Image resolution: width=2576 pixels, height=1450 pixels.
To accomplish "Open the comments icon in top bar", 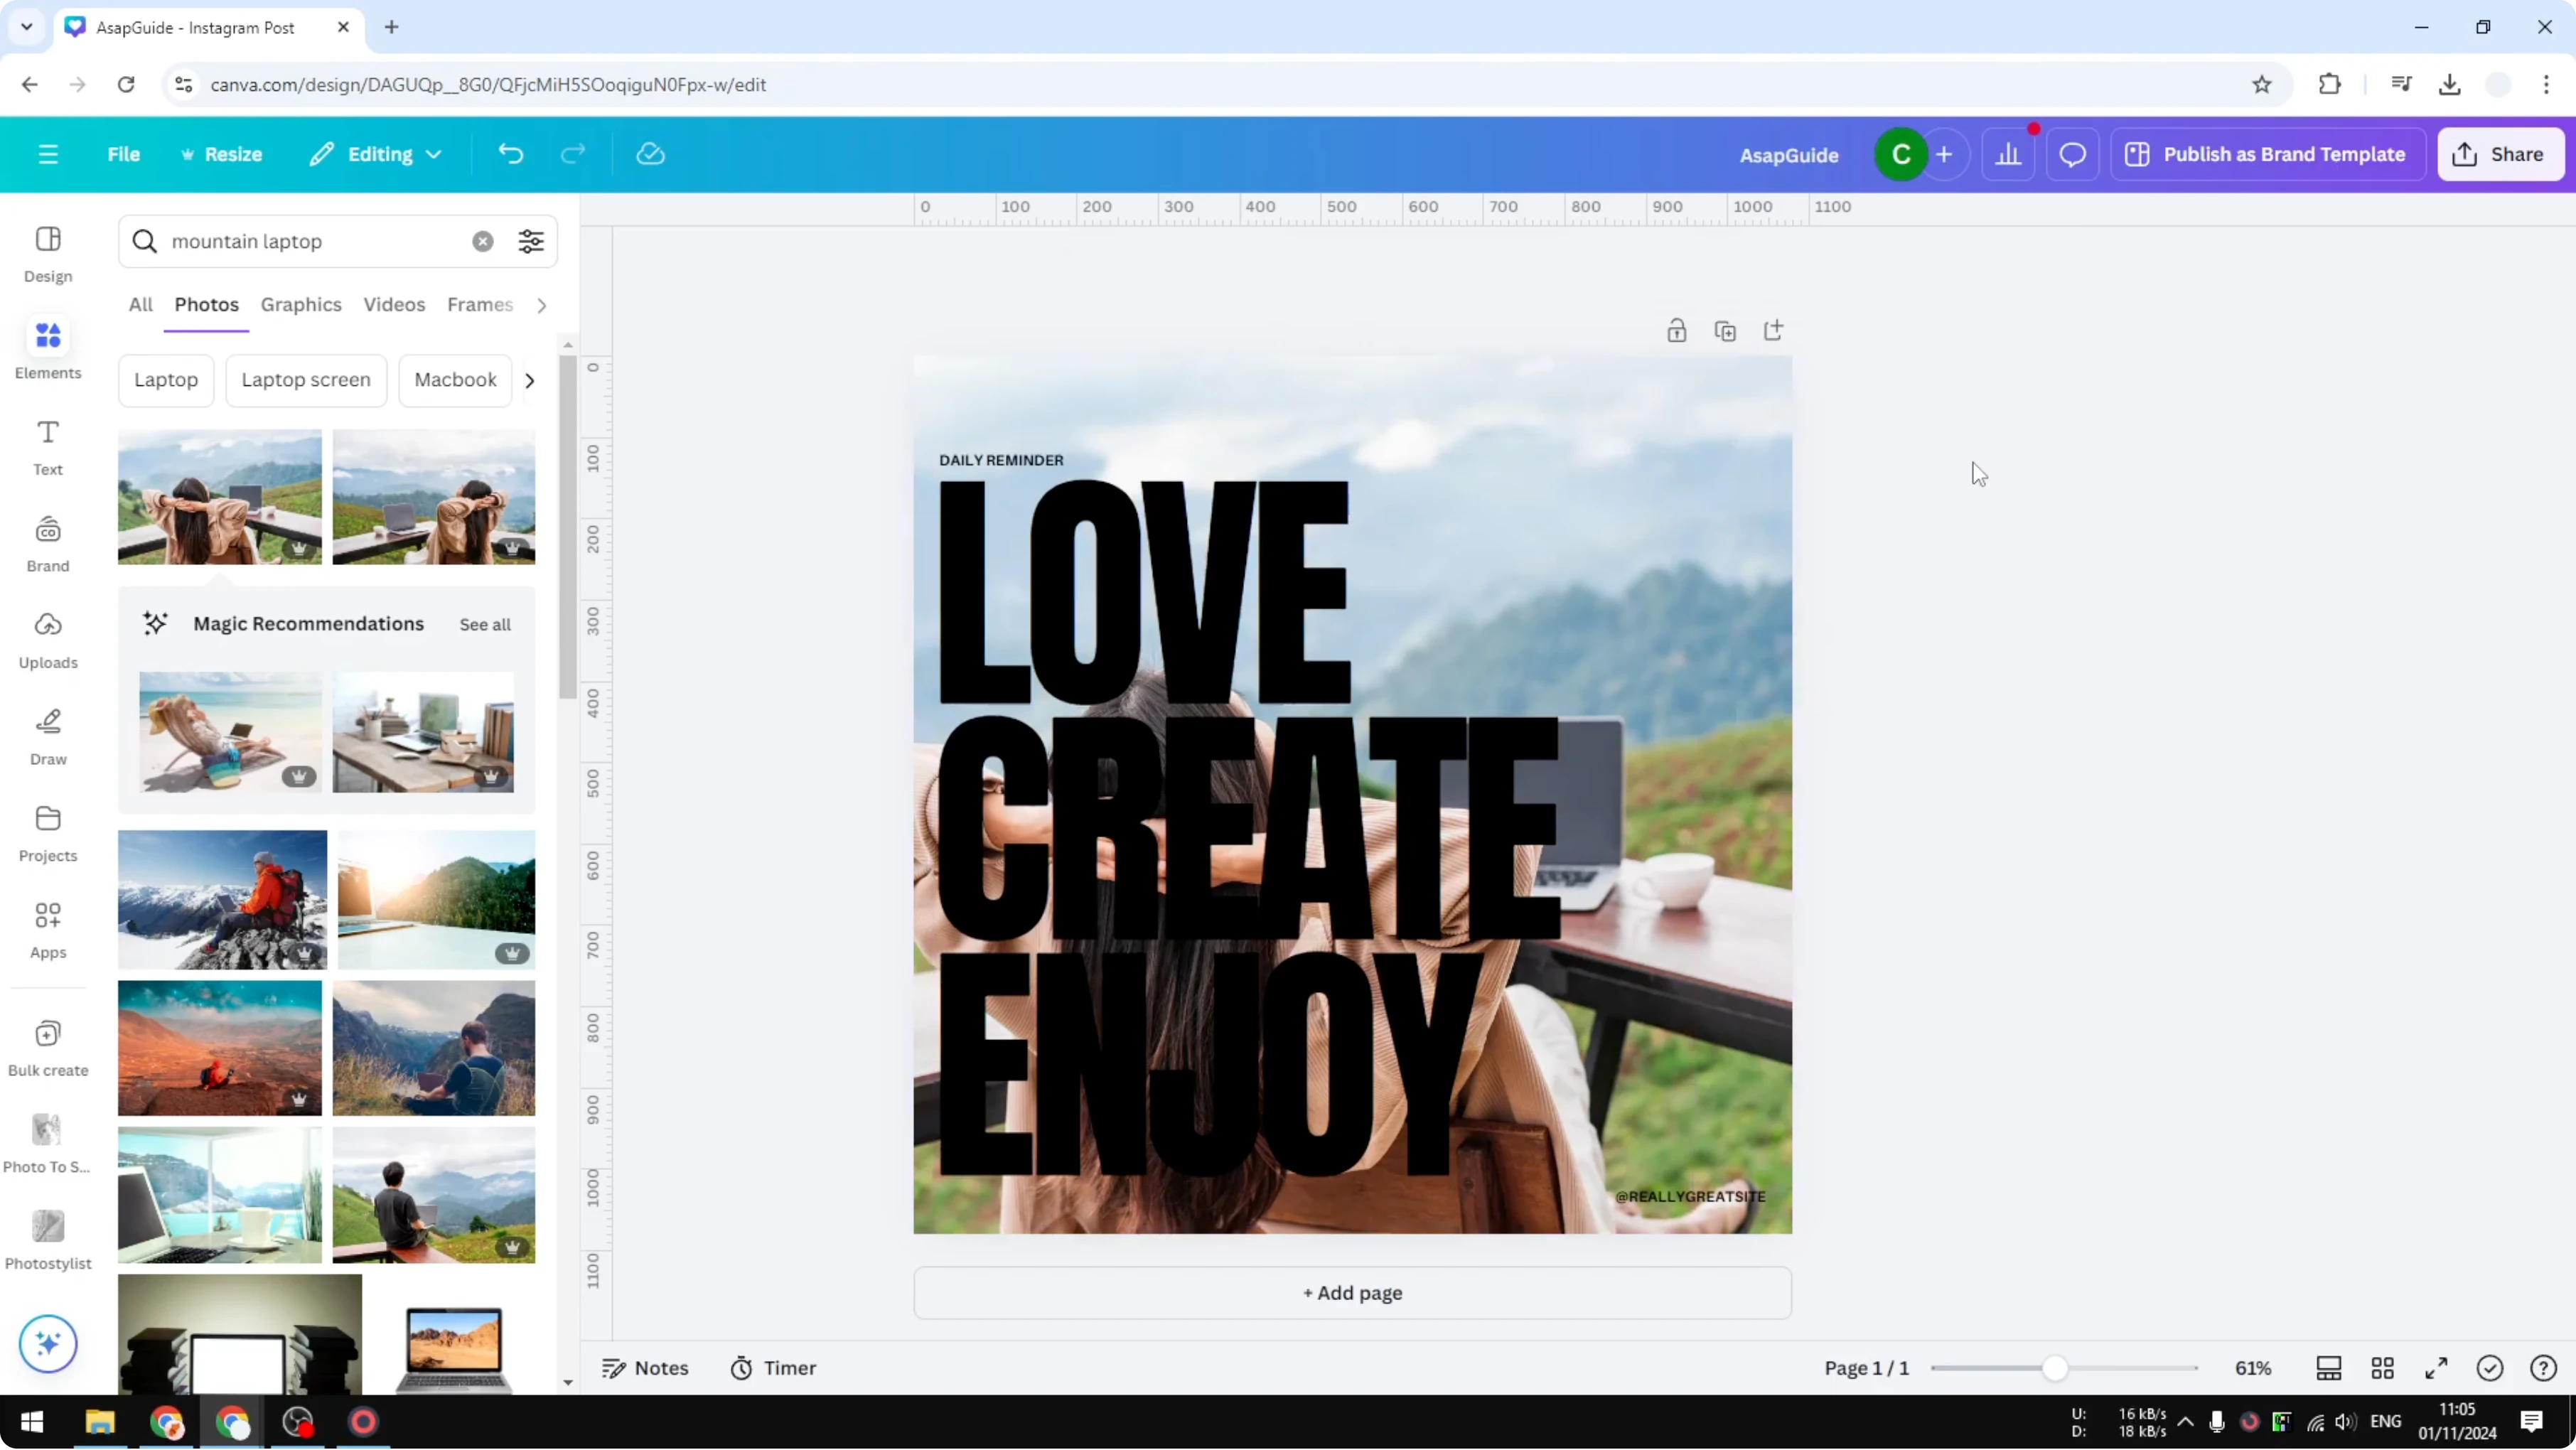I will coord(2072,153).
